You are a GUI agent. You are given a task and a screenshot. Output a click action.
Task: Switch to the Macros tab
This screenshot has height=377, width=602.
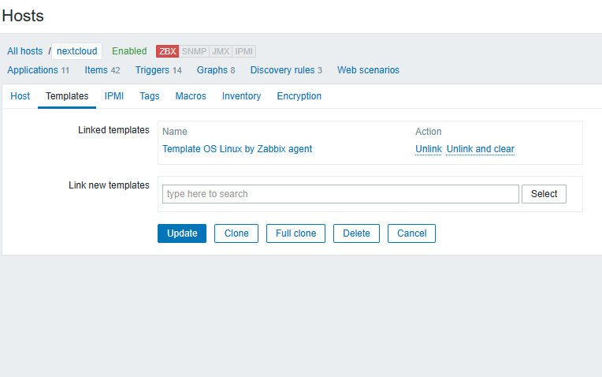[191, 96]
